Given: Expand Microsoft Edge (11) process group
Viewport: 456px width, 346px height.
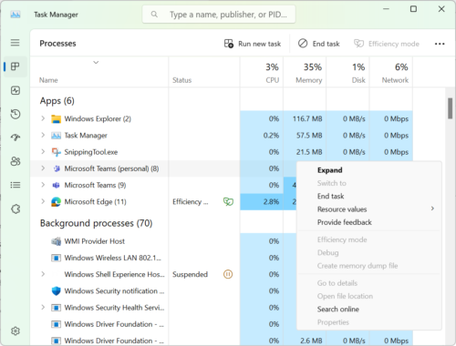Looking at the screenshot, I should pos(43,201).
